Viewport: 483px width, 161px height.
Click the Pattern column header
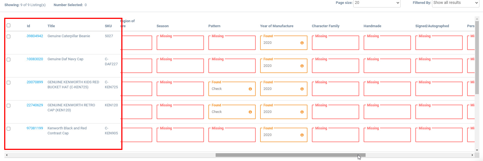214,26
